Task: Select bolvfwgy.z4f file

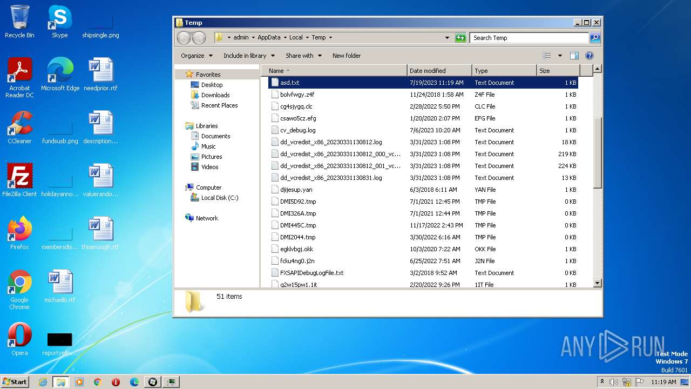Action: 423,95
